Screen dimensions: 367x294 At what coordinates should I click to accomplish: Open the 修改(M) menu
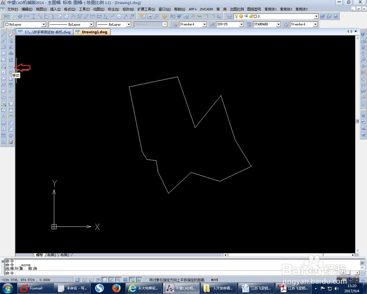[x=128, y=9]
